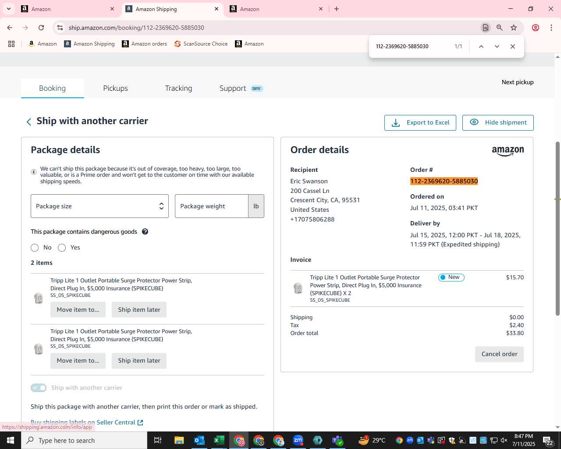Click the browser address bar URL
Viewport: 561px width, 449px height.
click(x=136, y=28)
